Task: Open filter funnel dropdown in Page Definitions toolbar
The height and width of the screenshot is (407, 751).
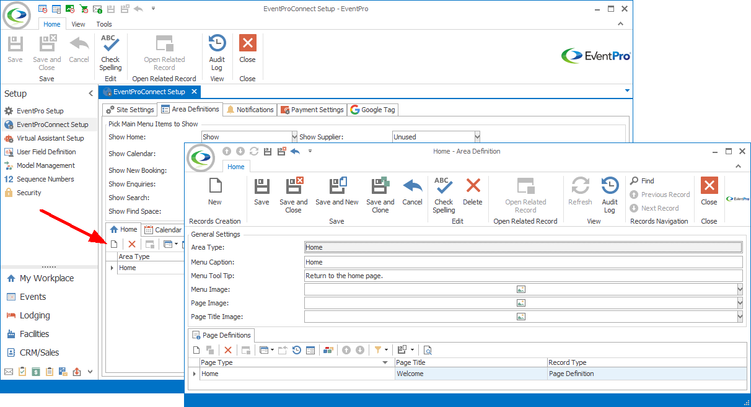Action: (385, 350)
